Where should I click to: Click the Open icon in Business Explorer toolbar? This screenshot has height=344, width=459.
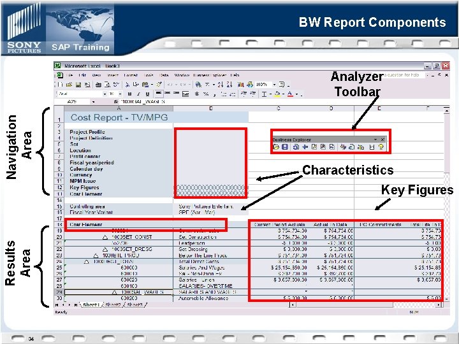276,147
